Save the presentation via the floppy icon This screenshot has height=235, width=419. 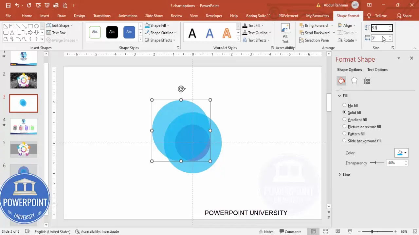coord(8,6)
